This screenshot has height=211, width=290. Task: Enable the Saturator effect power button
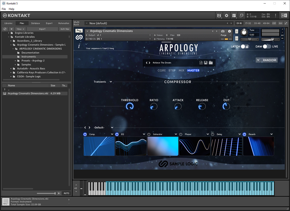click(149, 134)
